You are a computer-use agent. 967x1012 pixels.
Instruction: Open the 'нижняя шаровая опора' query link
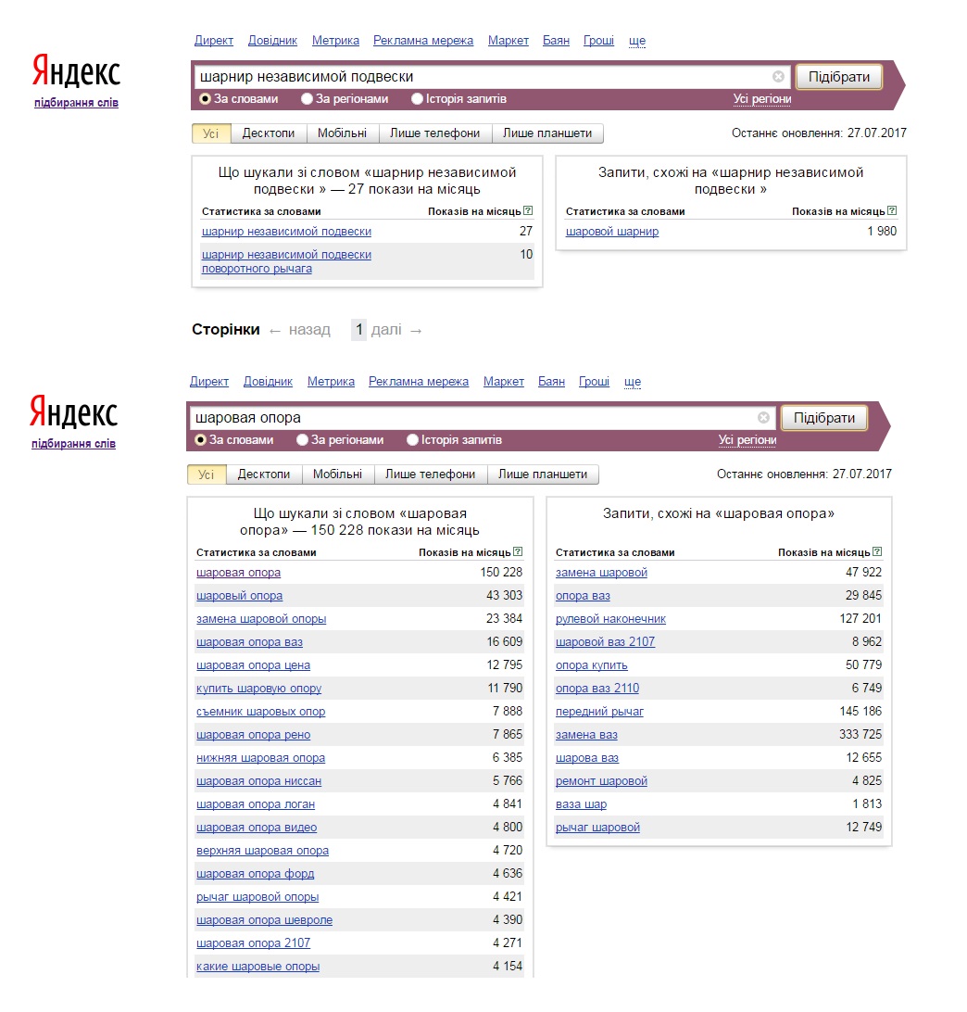tap(260, 758)
